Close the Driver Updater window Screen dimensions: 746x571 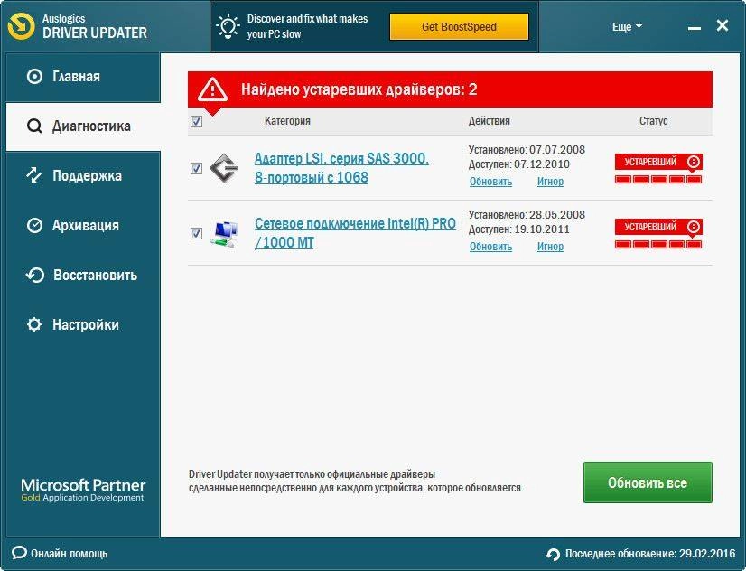[723, 25]
